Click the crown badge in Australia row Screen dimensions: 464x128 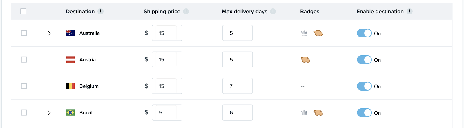pyautogui.click(x=304, y=33)
